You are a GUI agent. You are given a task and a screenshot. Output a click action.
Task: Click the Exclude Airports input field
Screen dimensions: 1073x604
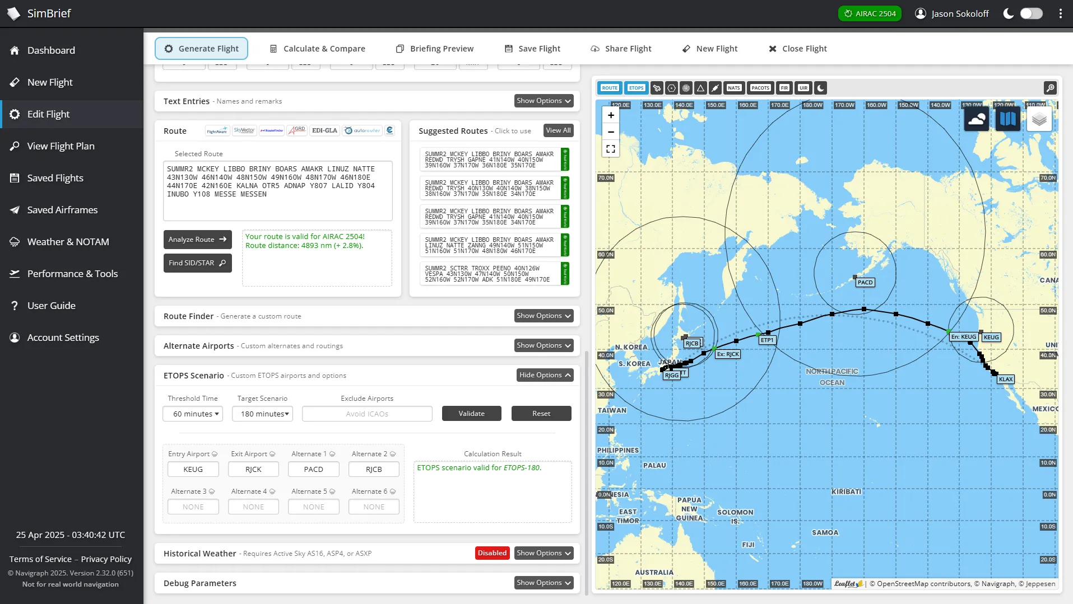click(366, 414)
